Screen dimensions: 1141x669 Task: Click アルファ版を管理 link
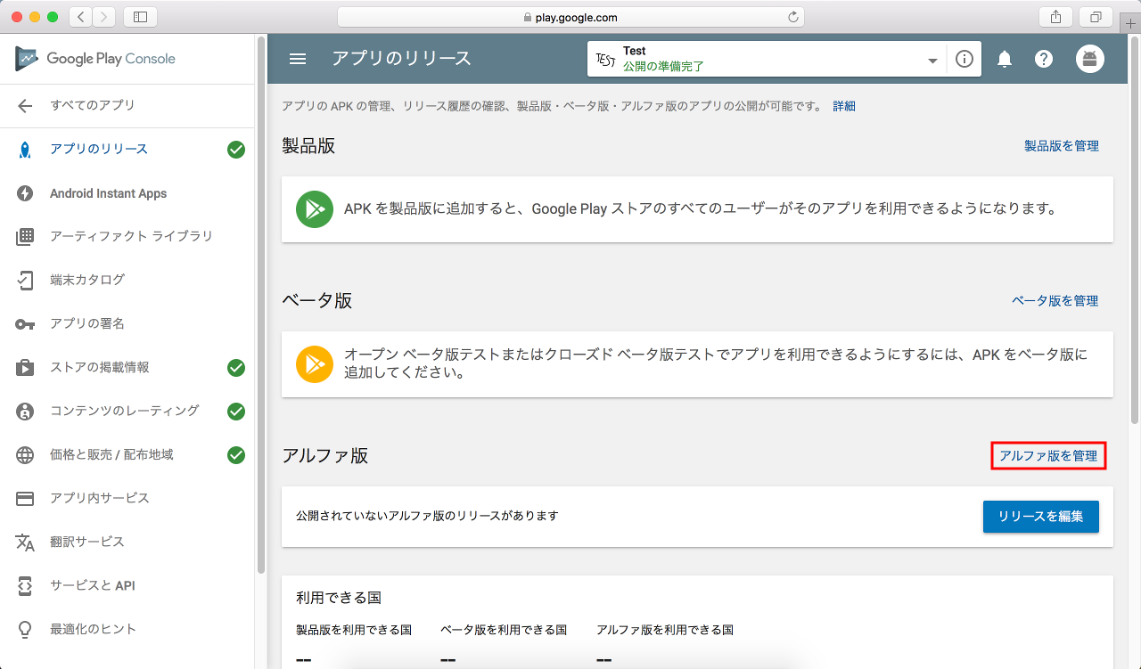click(1048, 456)
